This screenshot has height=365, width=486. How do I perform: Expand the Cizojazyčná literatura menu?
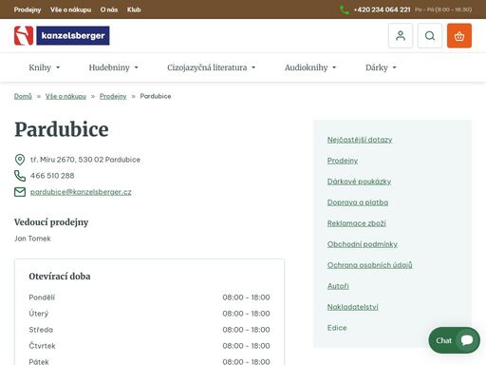211,67
